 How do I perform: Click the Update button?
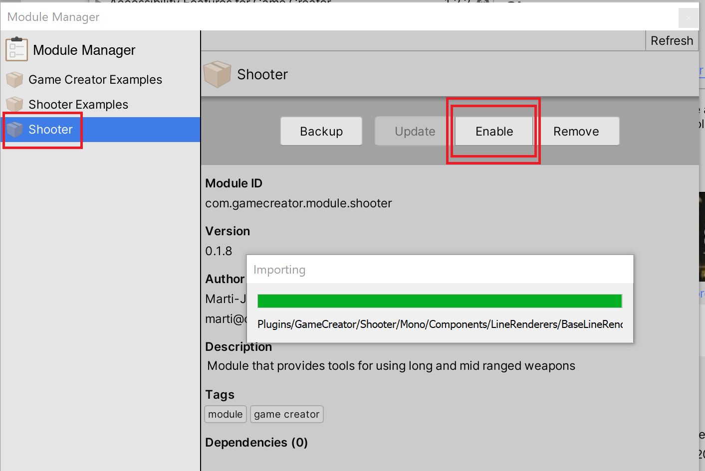[x=415, y=131]
